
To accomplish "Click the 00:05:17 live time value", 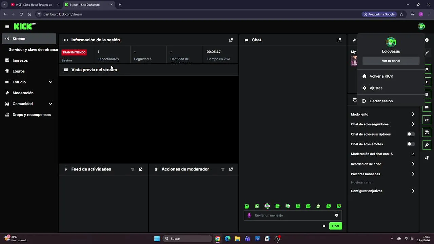I will pyautogui.click(x=214, y=52).
